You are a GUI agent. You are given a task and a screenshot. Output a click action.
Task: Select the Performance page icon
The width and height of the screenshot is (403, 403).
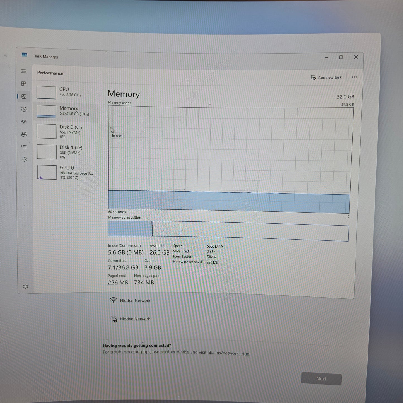(24, 96)
